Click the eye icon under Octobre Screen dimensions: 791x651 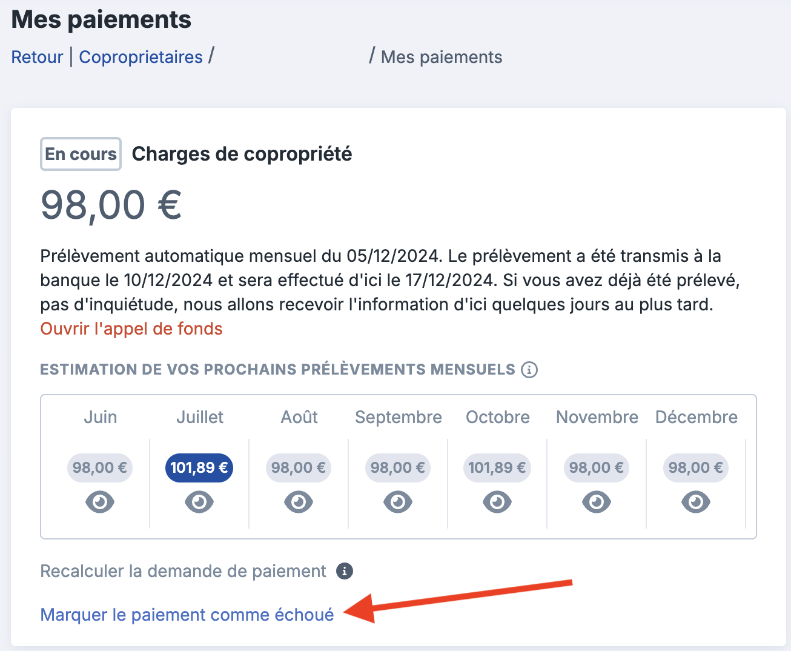(497, 502)
